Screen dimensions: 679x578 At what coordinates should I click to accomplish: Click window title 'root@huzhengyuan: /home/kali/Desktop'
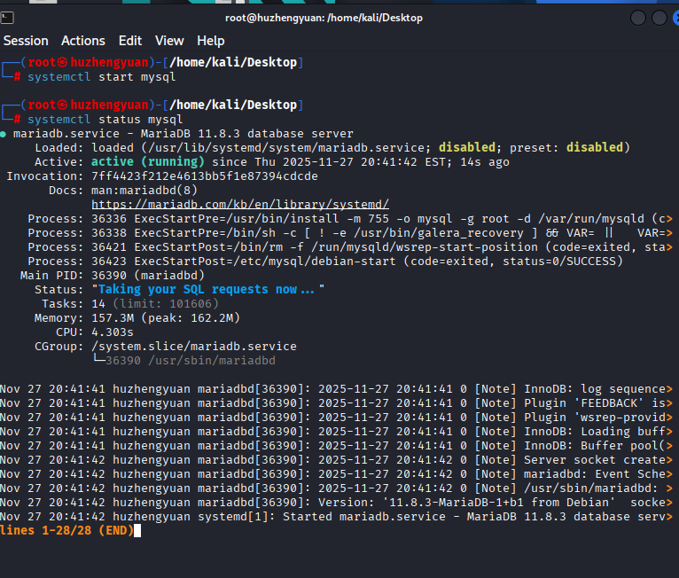(x=324, y=18)
